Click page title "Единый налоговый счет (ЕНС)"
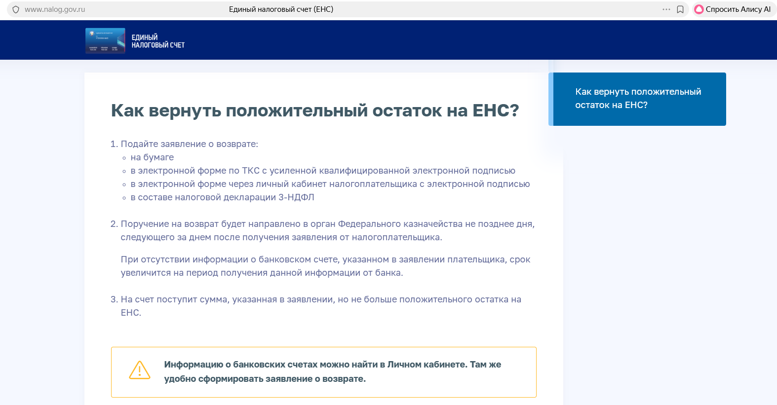Screen dimensions: 777x405 (281, 9)
